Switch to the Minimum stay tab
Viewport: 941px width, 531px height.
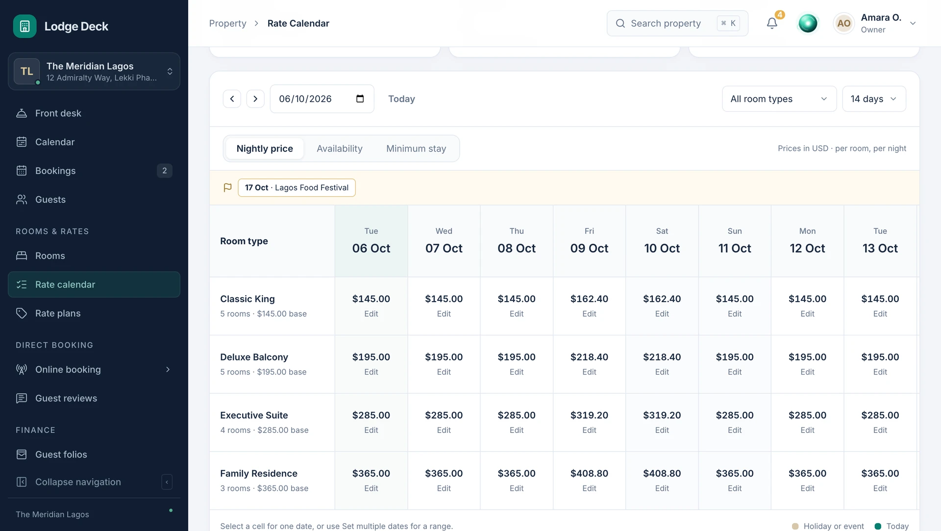coord(416,149)
